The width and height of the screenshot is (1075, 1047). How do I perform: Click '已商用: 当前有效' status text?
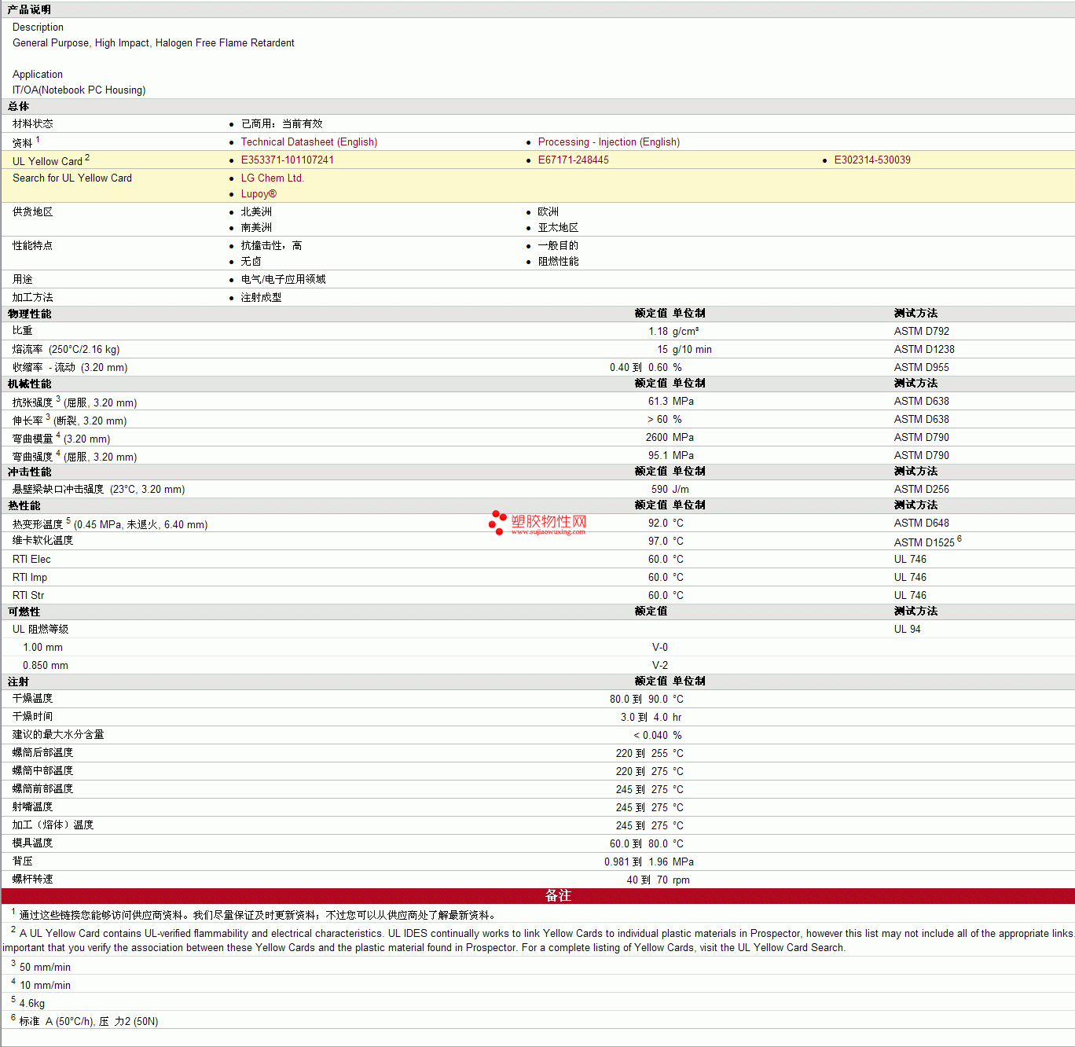pos(281,124)
